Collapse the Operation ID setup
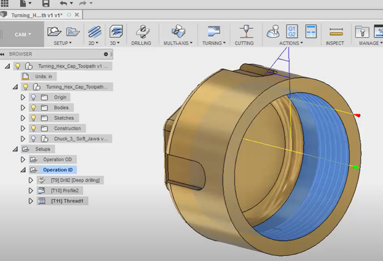 pos(23,170)
